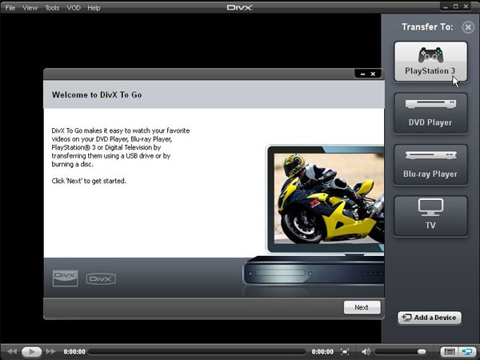This screenshot has height=360, width=480.
Task: Select PlayStation 3 as transfer device
Action: (x=430, y=62)
